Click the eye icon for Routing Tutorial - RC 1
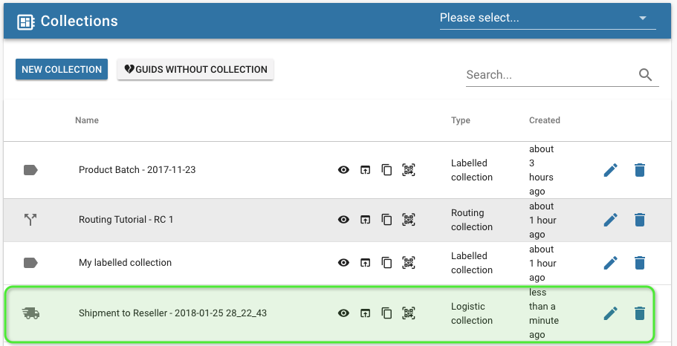This screenshot has width=677, height=346. point(343,220)
